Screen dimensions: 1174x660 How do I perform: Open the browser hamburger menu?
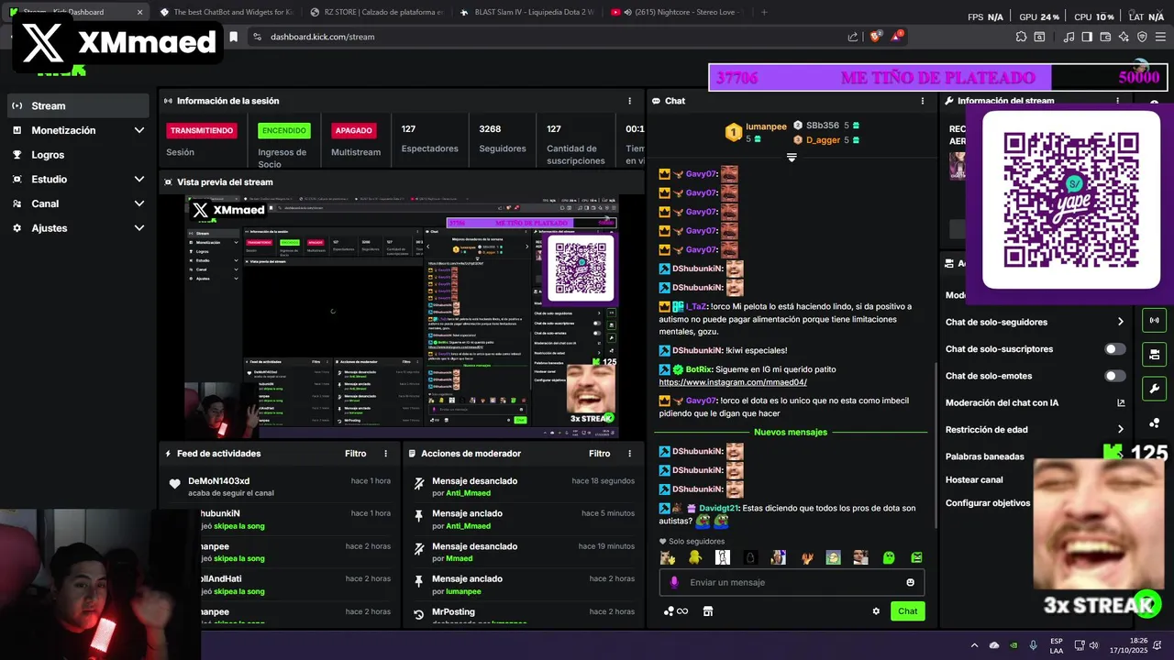tap(1160, 37)
